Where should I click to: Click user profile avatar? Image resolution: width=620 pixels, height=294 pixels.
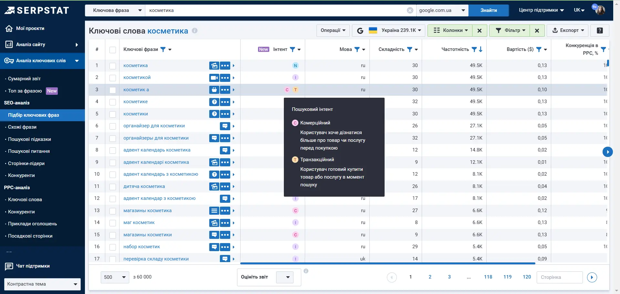(600, 10)
